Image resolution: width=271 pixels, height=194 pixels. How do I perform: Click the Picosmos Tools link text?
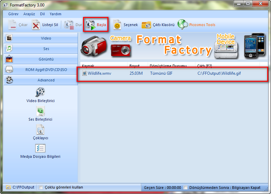tap(202, 25)
